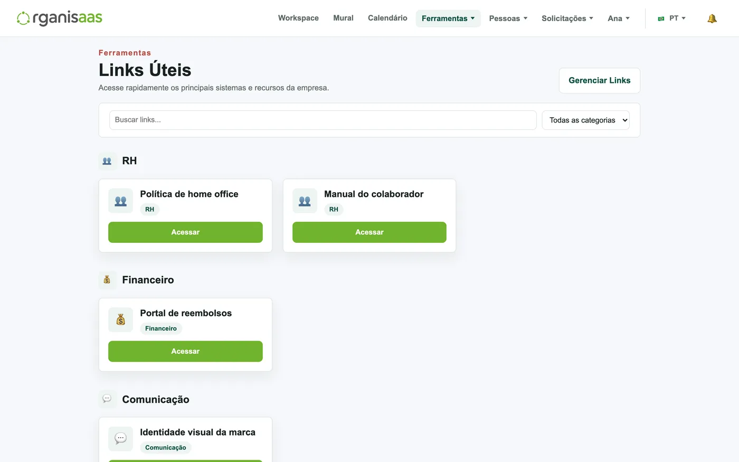739x462 pixels.
Task: Click the Política de home office card icon
Action: pyautogui.click(x=121, y=201)
